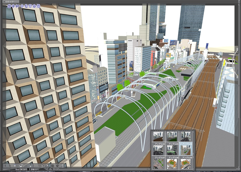This screenshot has width=241, height=172.
Task: Select the layered rotate tool, second from right
Action: point(34,6)
